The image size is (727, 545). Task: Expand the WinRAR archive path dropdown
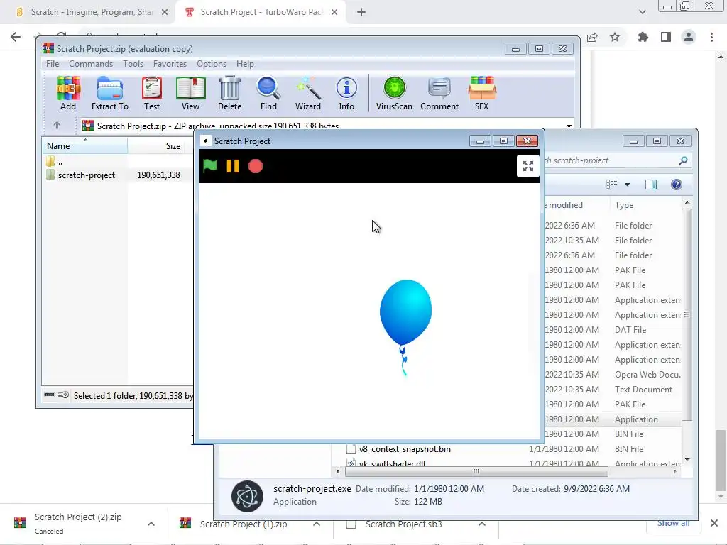pos(569,126)
